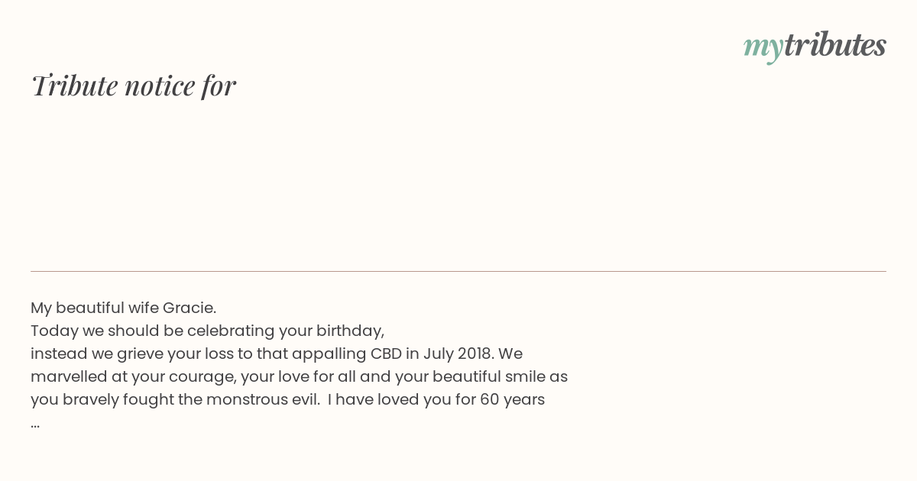
Task: Click the line "My beautiful wife Gracie."
Action: pos(124,308)
